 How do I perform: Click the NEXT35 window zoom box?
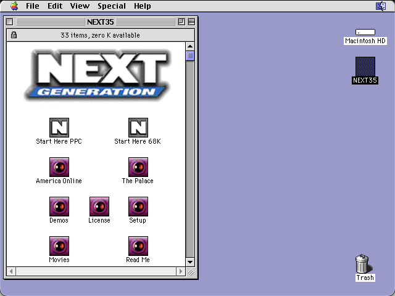pyautogui.click(x=181, y=22)
